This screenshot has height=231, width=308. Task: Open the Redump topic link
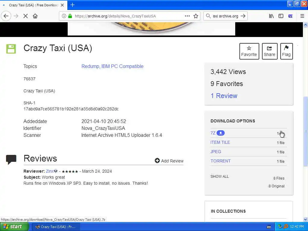[x=90, y=66]
